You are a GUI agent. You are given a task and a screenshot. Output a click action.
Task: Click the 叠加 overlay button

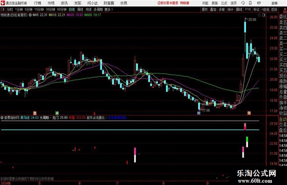point(213,9)
